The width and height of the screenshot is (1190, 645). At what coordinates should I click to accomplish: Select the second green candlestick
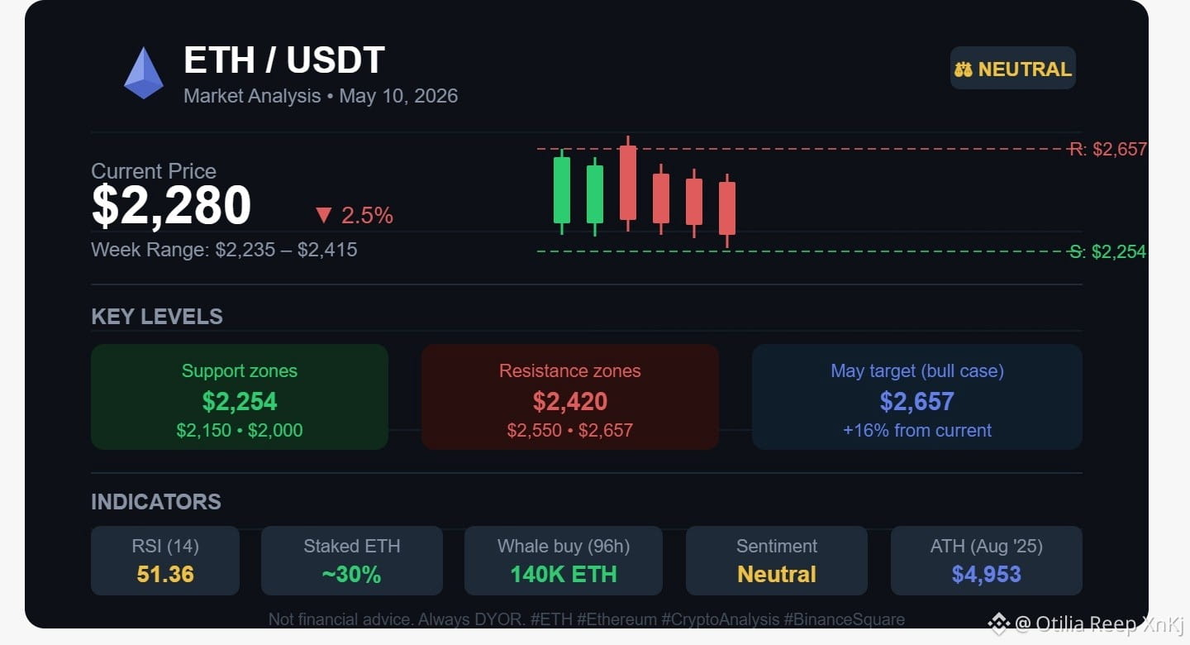coord(595,195)
